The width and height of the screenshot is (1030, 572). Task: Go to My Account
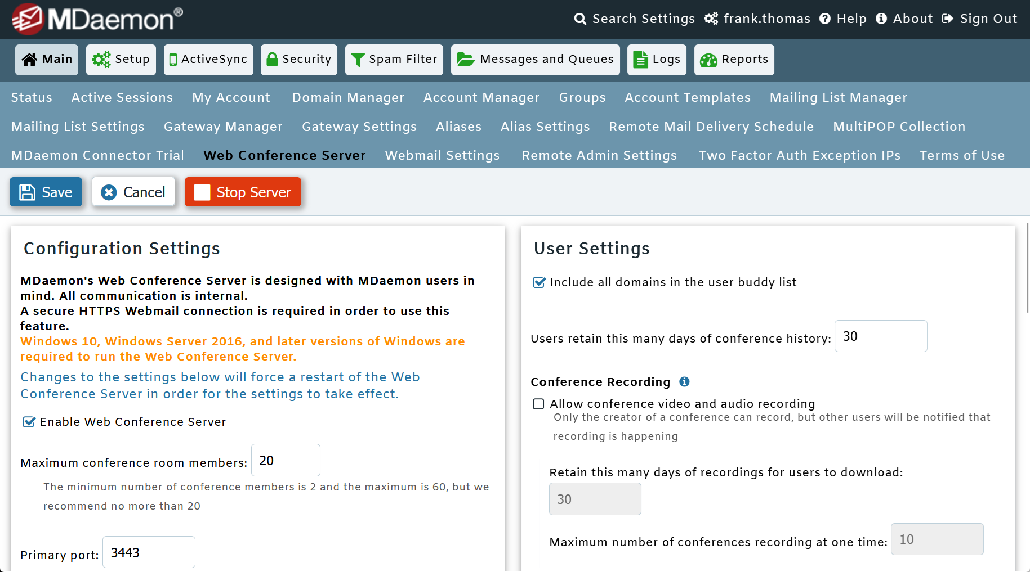(x=231, y=97)
